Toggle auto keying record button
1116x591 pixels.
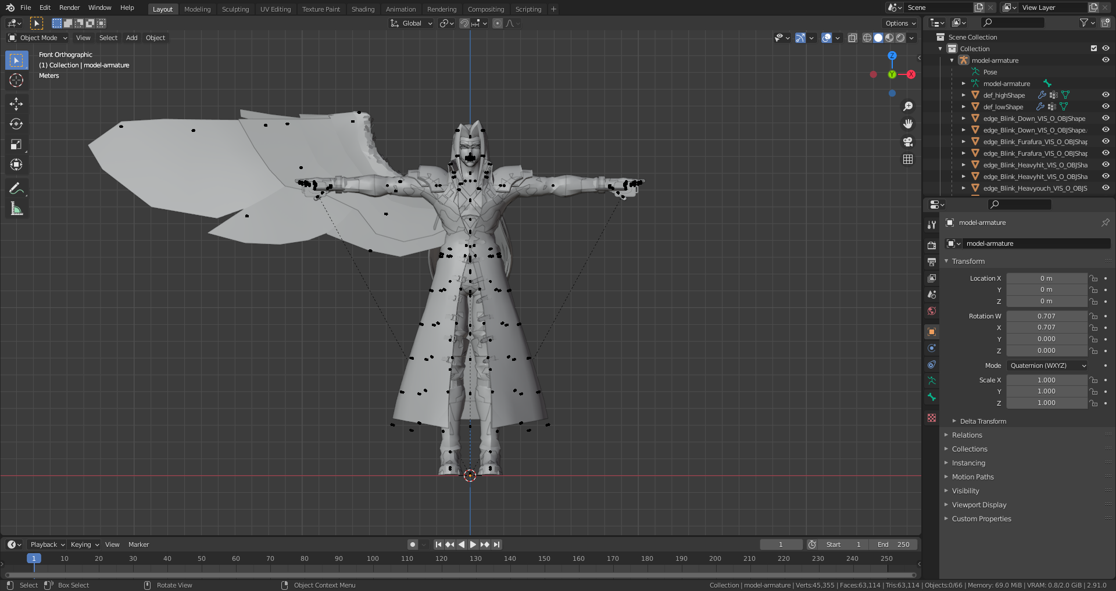pos(413,545)
